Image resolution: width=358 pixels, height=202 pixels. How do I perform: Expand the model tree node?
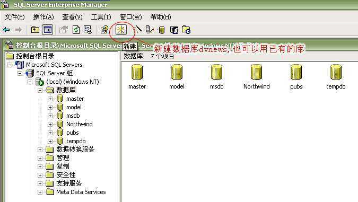pos(50,107)
